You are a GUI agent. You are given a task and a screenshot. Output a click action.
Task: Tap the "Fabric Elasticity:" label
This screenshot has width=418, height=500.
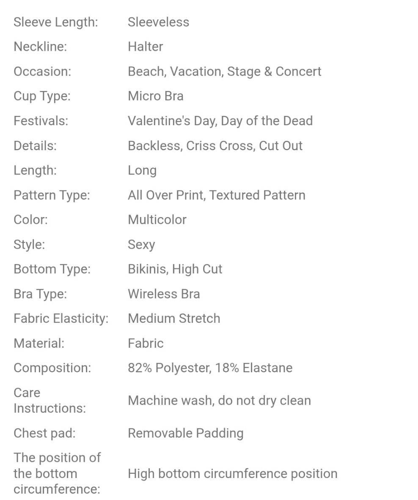click(61, 318)
